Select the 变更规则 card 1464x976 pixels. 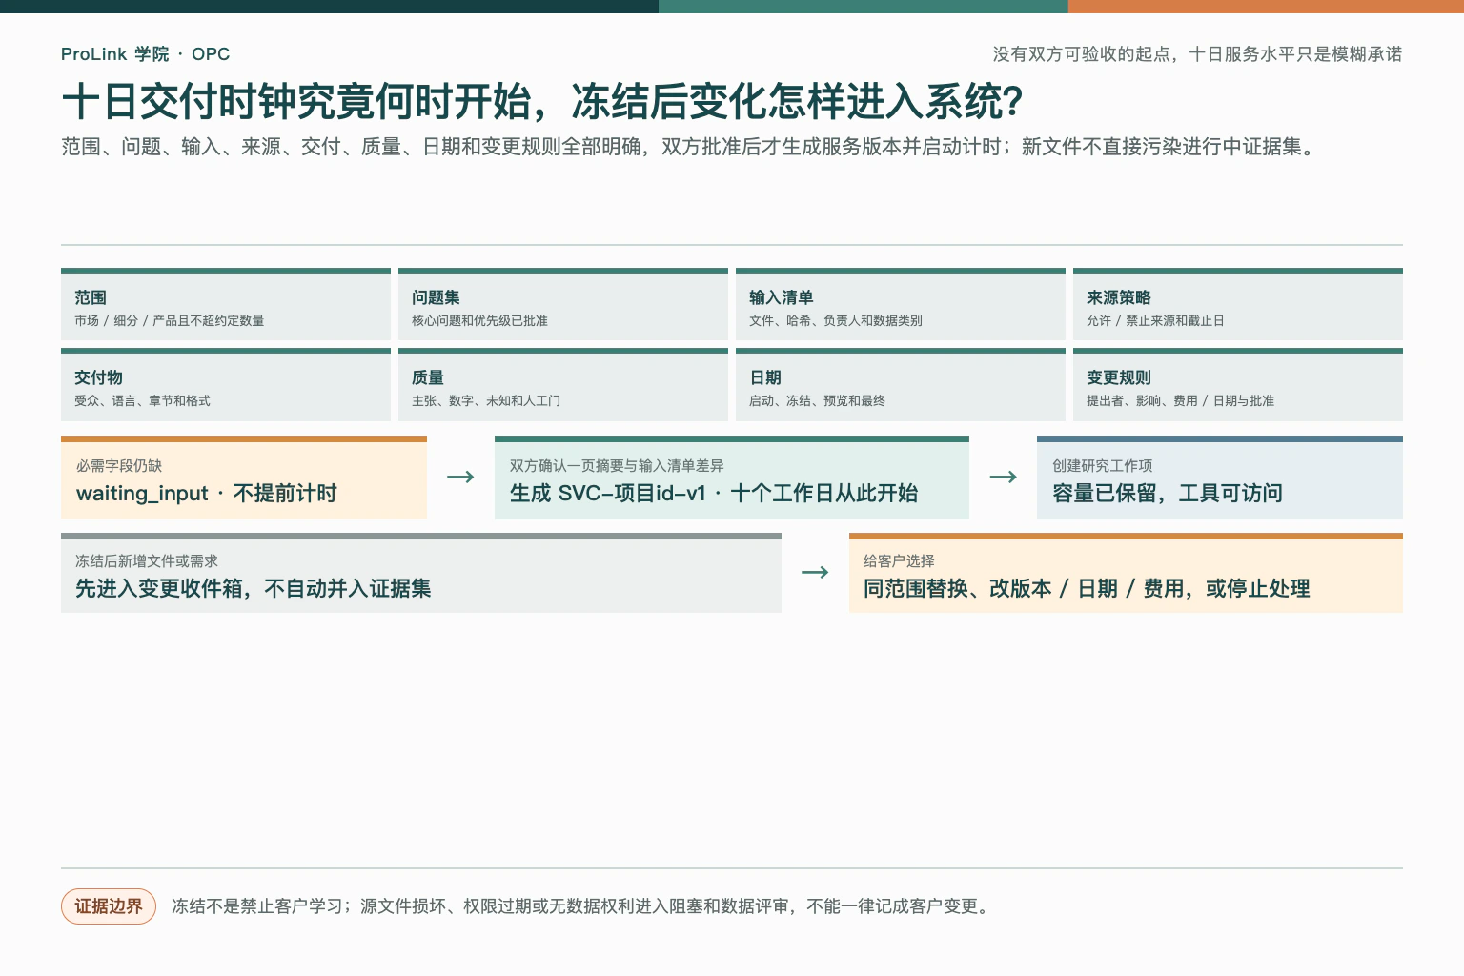pyautogui.click(x=1238, y=384)
